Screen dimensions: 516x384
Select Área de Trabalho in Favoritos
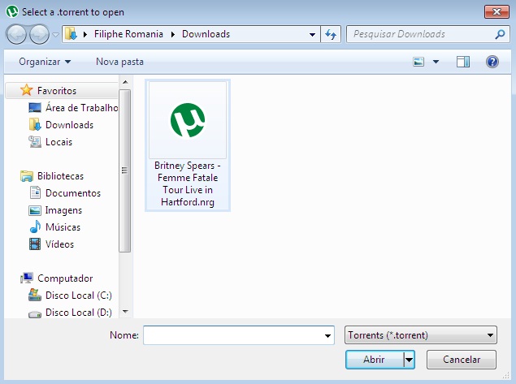point(81,108)
